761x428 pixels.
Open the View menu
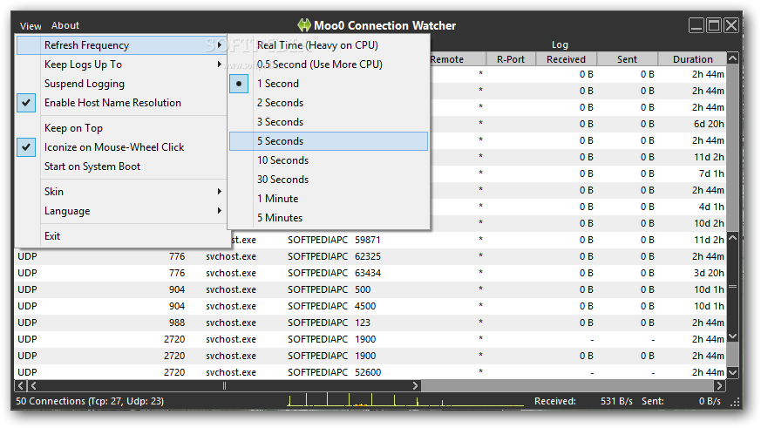pos(31,26)
